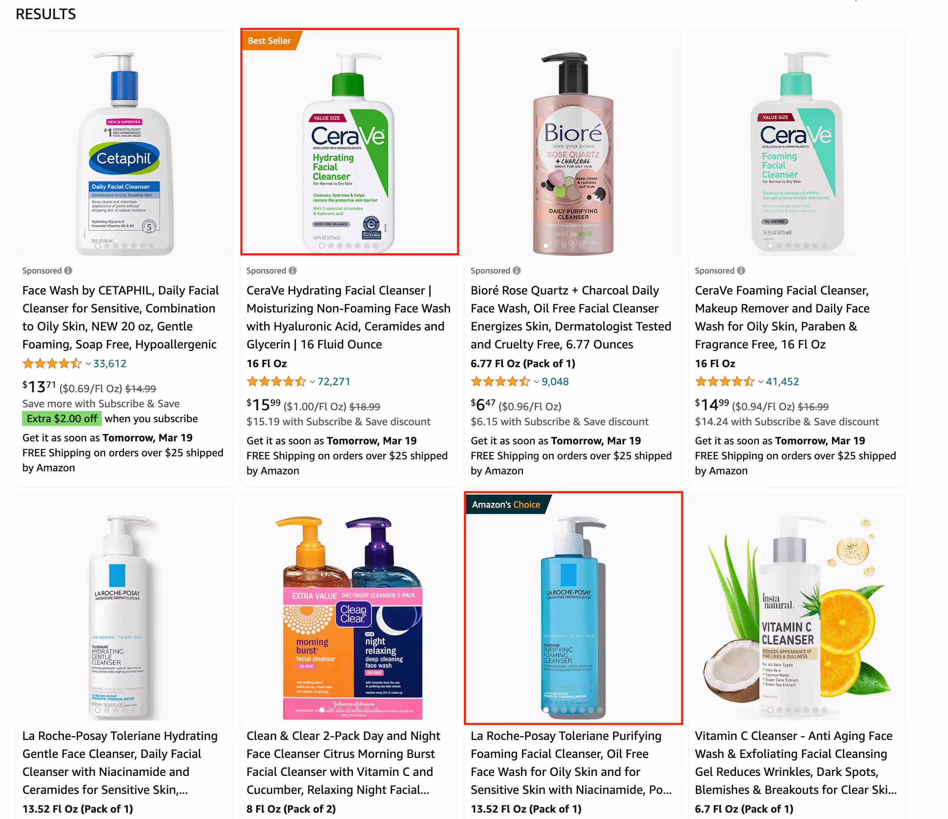Click the Amazon's Choice badge
This screenshot has height=819, width=948.
pyautogui.click(x=507, y=504)
